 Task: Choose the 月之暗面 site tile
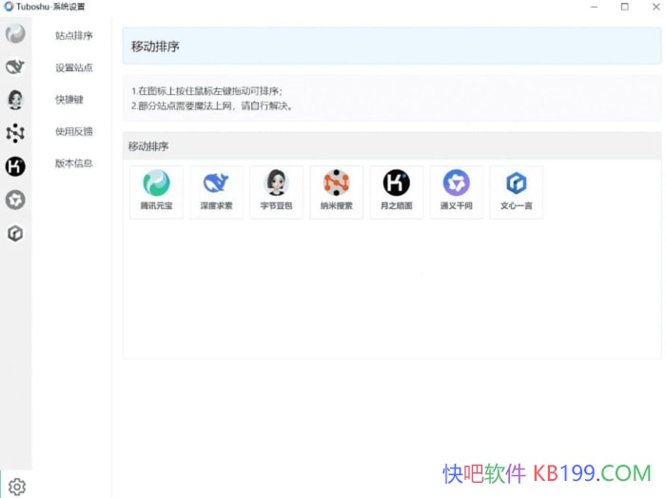396,191
